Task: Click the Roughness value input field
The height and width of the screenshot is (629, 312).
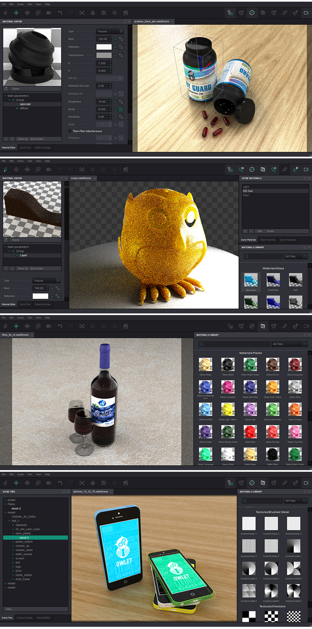Action: tap(102, 102)
